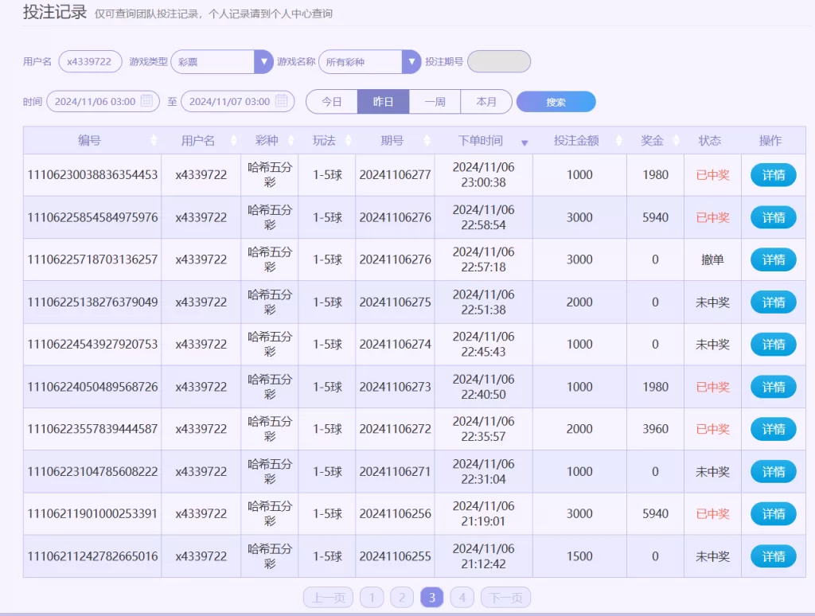Image resolution: width=815 pixels, height=616 pixels.
Task: Focus the 投注期号 input field
Action: pyautogui.click(x=499, y=61)
